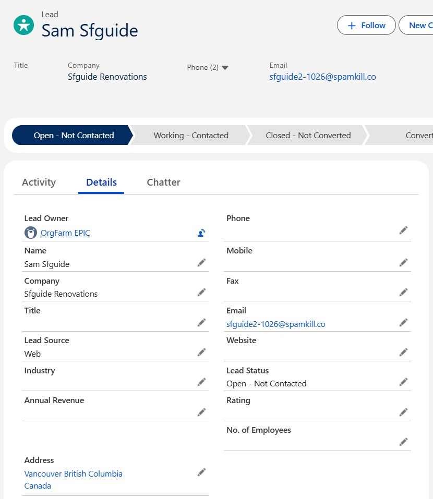
Task: Select the Closed - Not Converted stage
Action: pyautogui.click(x=308, y=135)
